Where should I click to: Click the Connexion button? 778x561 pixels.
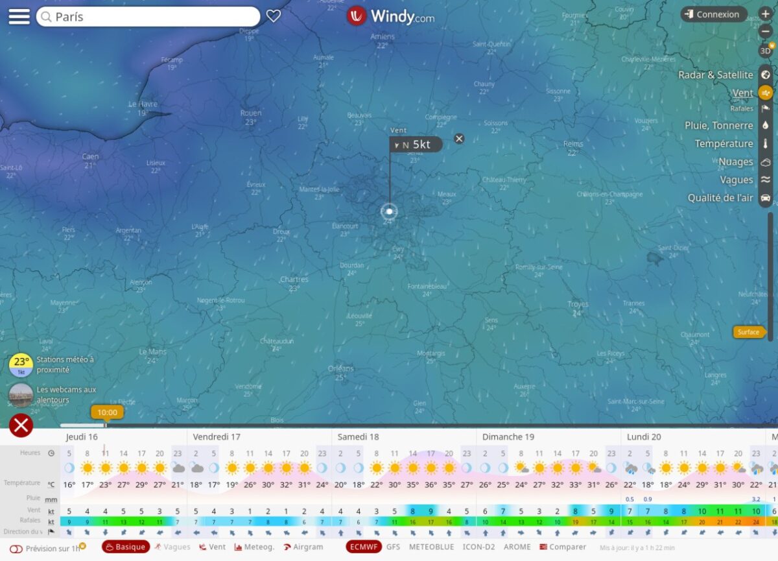(x=713, y=14)
